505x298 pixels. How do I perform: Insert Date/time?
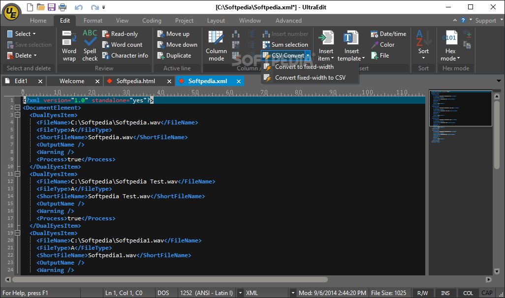pyautogui.click(x=388, y=34)
